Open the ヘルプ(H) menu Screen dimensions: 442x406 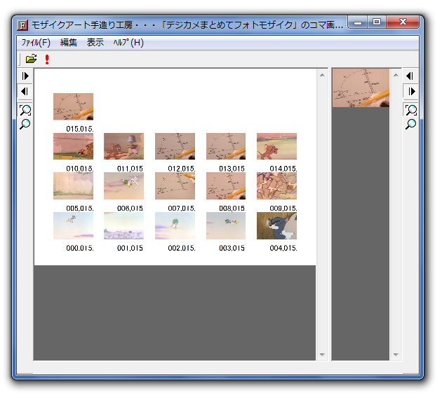tap(128, 43)
